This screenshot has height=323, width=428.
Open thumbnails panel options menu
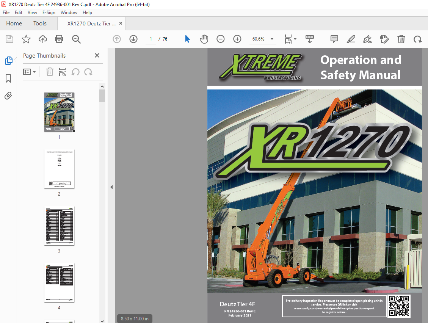tap(29, 72)
